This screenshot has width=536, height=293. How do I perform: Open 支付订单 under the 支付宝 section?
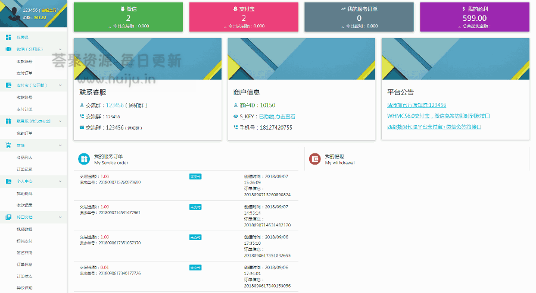coord(24,109)
